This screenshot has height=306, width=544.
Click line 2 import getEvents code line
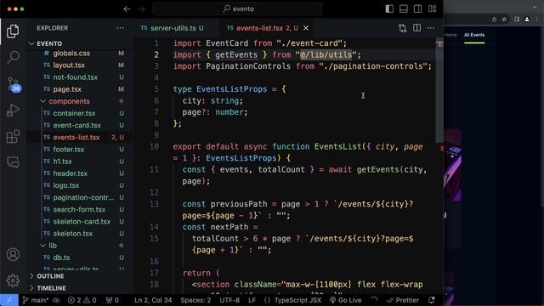click(267, 54)
